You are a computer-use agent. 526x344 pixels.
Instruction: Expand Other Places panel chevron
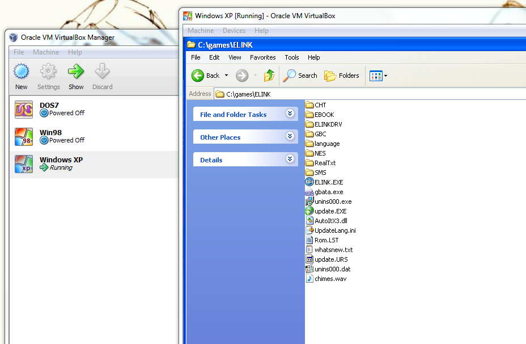(290, 136)
